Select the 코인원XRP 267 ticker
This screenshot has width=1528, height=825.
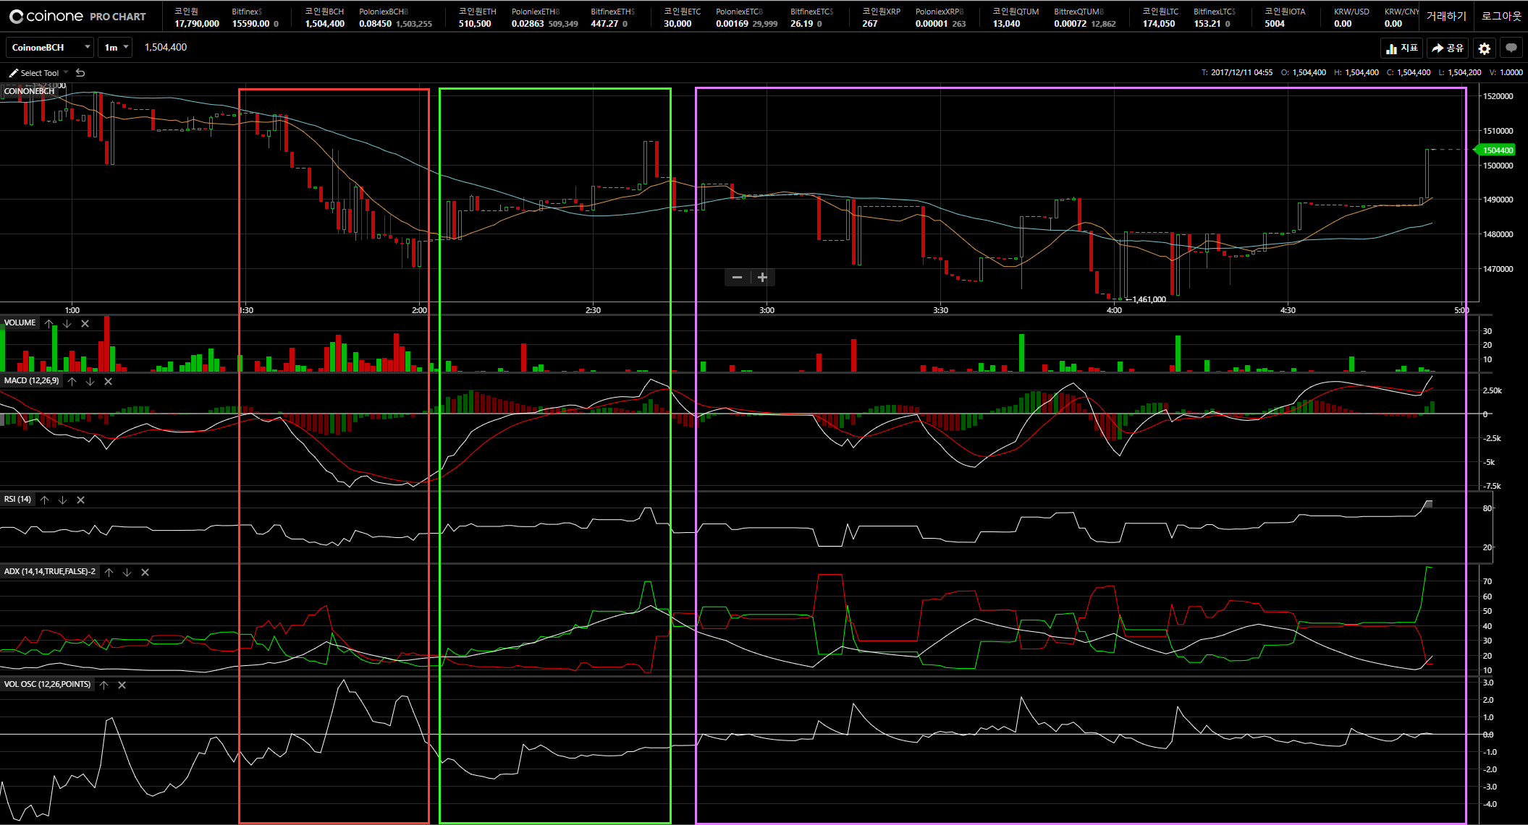(x=881, y=17)
